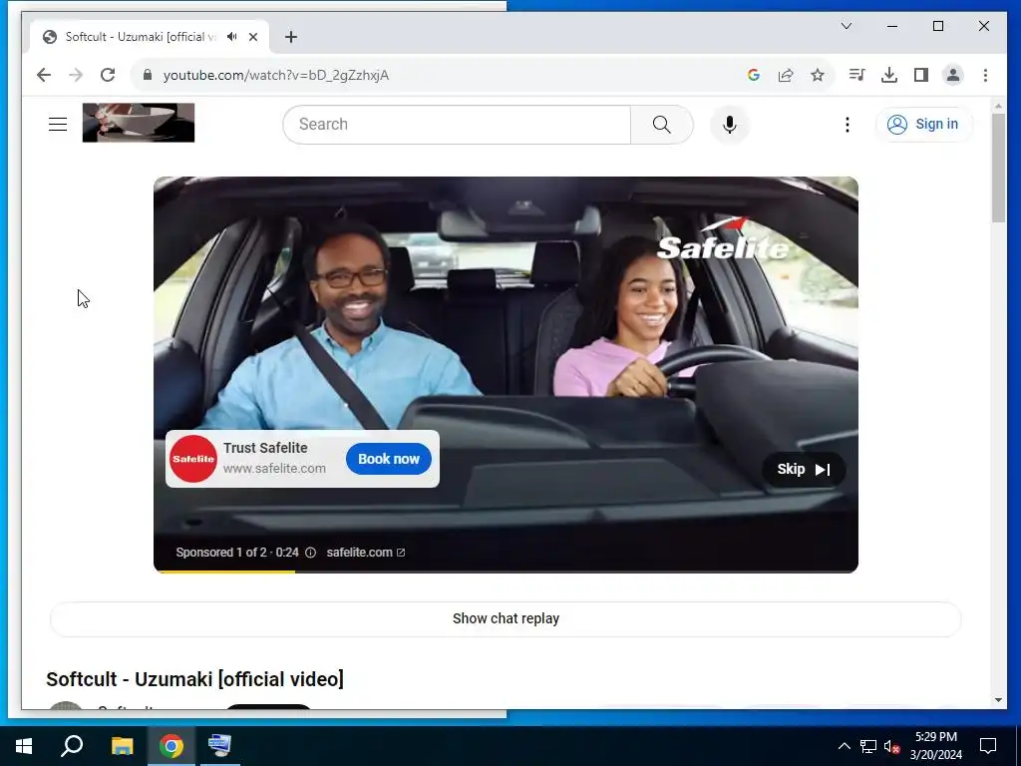Screen dimensions: 1021x766
Task: Click the Sign in button
Action: point(924,124)
